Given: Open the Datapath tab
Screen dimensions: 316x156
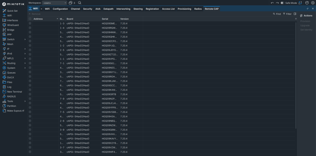Looking at the screenshot, I should click(x=109, y=9).
